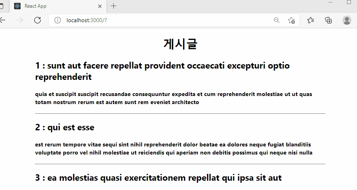Click post title '2 : qui est esse'
The image size is (357, 190).
tap(65, 127)
